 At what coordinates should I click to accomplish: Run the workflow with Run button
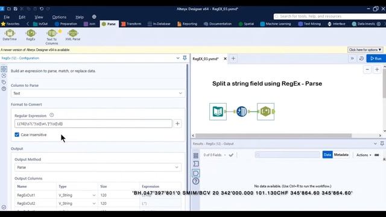pos(376,58)
